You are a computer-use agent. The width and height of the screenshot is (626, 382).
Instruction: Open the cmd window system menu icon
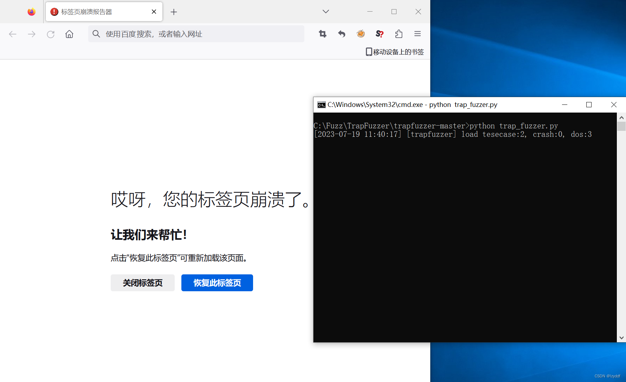coord(321,105)
